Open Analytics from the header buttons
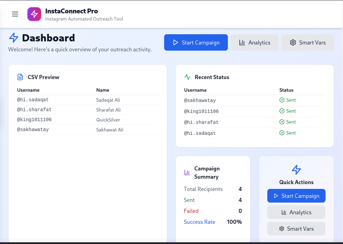This screenshot has width=343, height=244. pos(254,42)
